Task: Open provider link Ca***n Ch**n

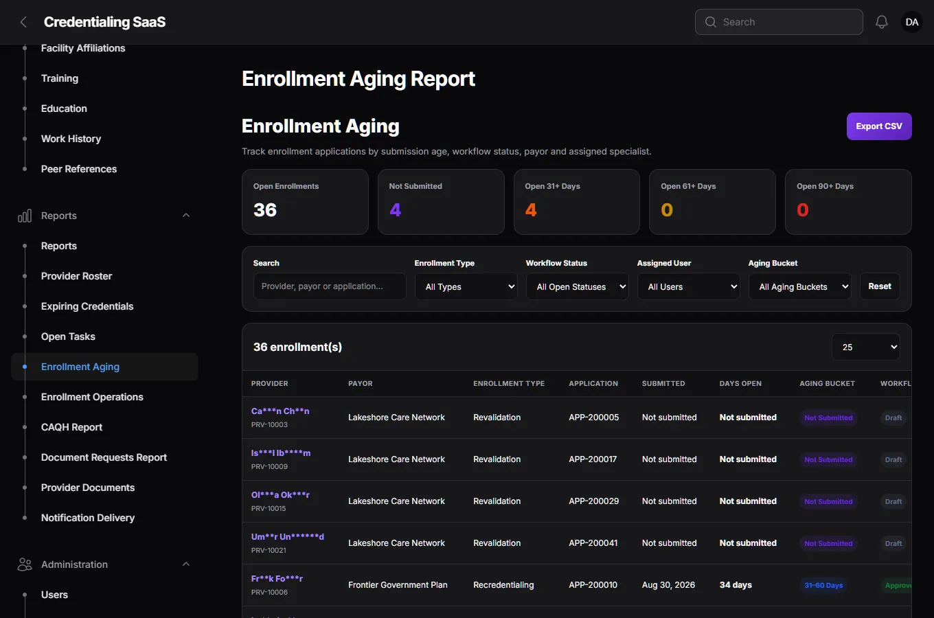Action: [280, 411]
